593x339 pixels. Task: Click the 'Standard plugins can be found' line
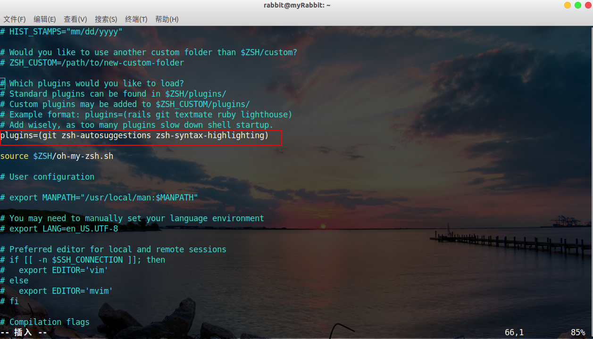(x=113, y=94)
